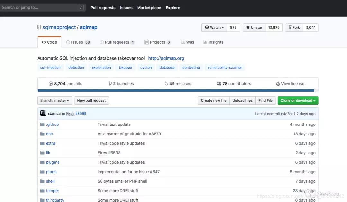Viewport: 347px width, 202px height.
Task: Click the tamper folder icon
Action: tap(42, 191)
